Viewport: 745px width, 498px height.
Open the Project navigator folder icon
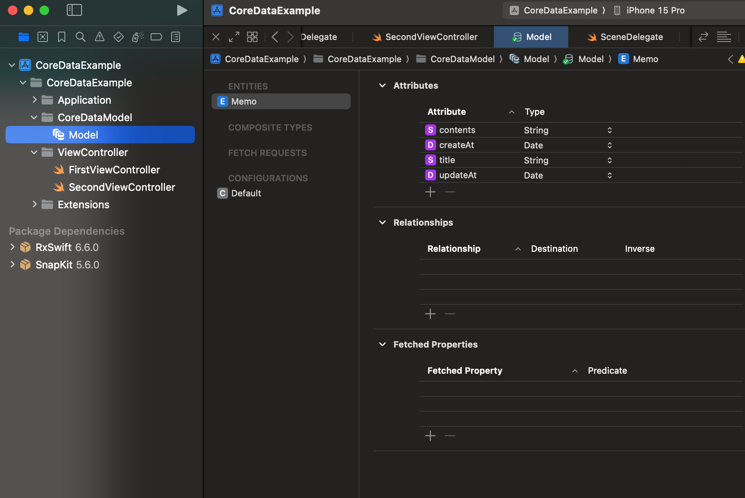pyautogui.click(x=24, y=37)
